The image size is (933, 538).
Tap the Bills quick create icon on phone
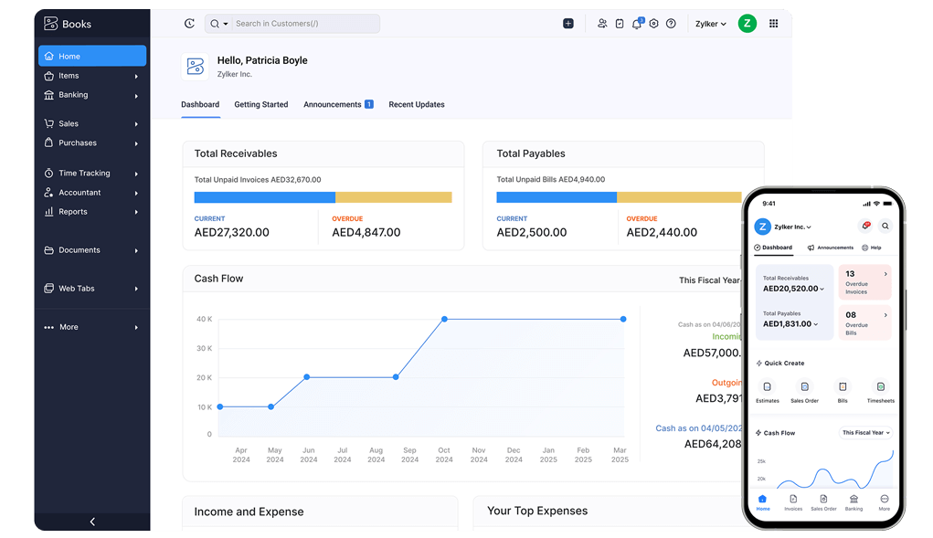click(843, 387)
